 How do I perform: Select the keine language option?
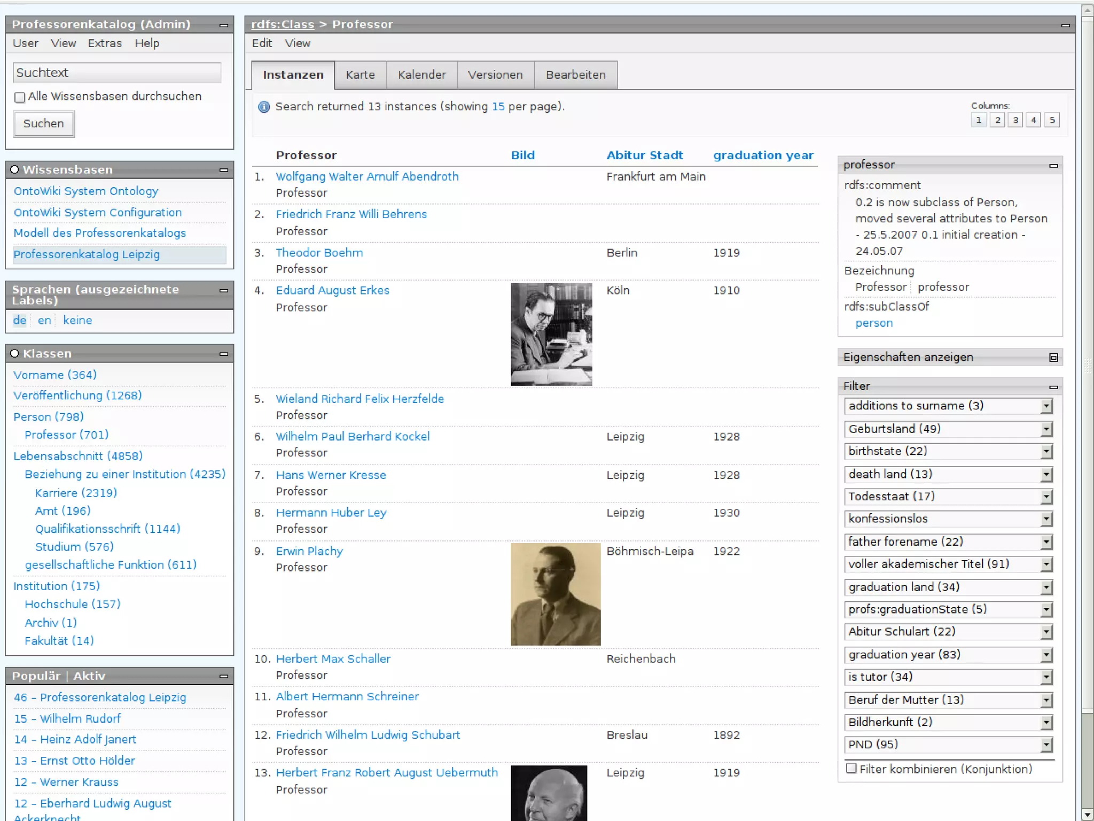point(77,320)
